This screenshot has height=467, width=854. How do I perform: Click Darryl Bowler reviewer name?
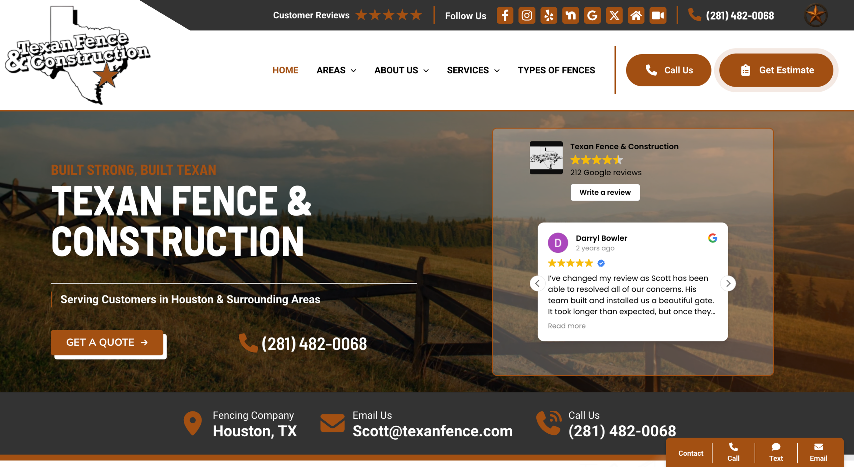click(601, 238)
